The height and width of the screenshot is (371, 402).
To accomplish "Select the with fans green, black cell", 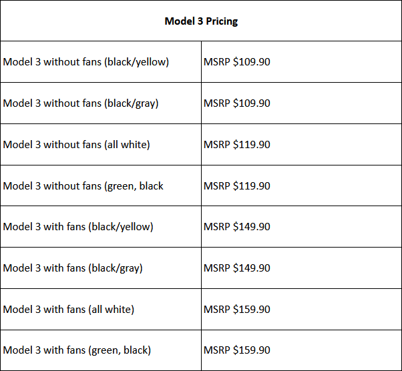I will [x=101, y=350].
